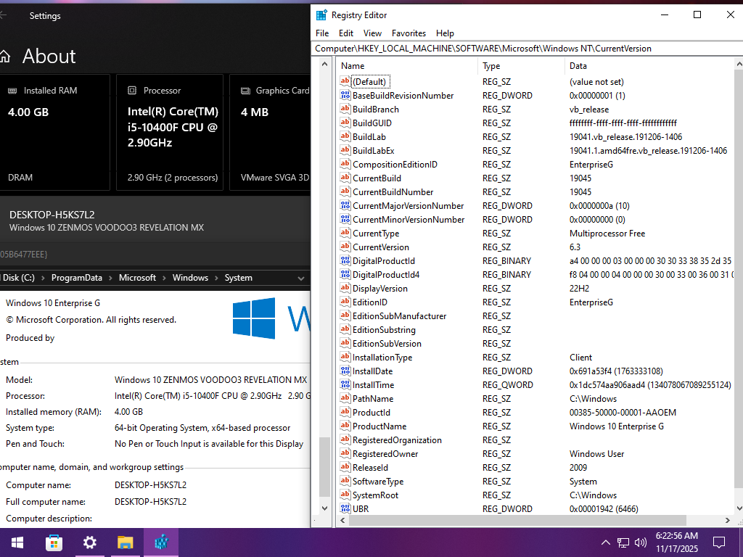Click the Name column header
This screenshot has width=743, height=557.
pyautogui.click(x=353, y=66)
